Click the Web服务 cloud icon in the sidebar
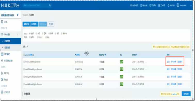 (2, 34)
